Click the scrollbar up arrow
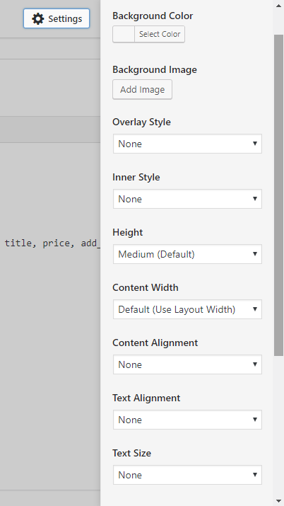Screen dimensions: 284x506 coord(278,6)
